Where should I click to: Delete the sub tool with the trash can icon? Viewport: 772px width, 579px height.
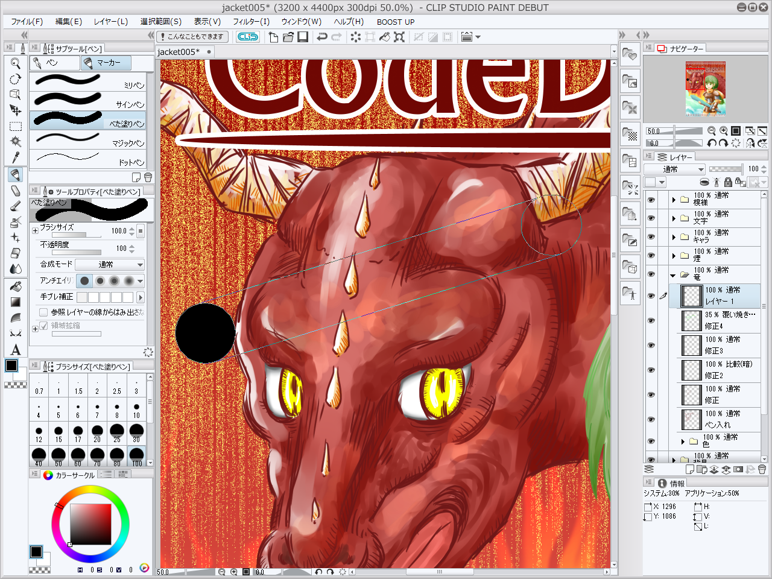(x=148, y=177)
